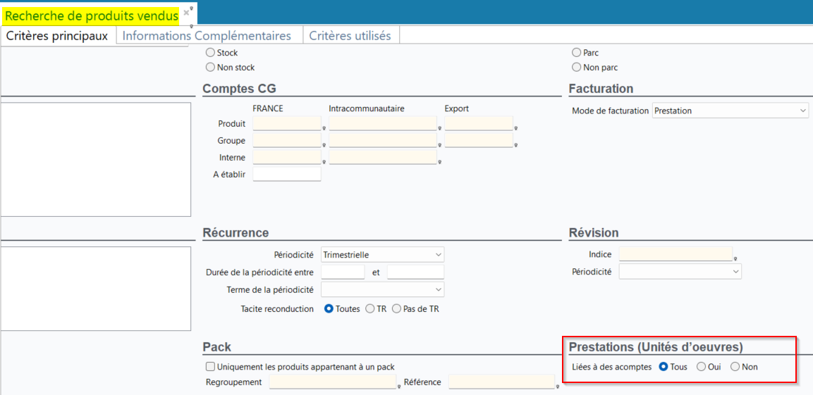Screen dimensions: 813x395
Task: Click the A établir input field
Action: click(287, 174)
